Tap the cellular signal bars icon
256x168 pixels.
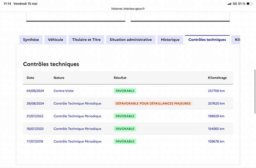point(229,4)
